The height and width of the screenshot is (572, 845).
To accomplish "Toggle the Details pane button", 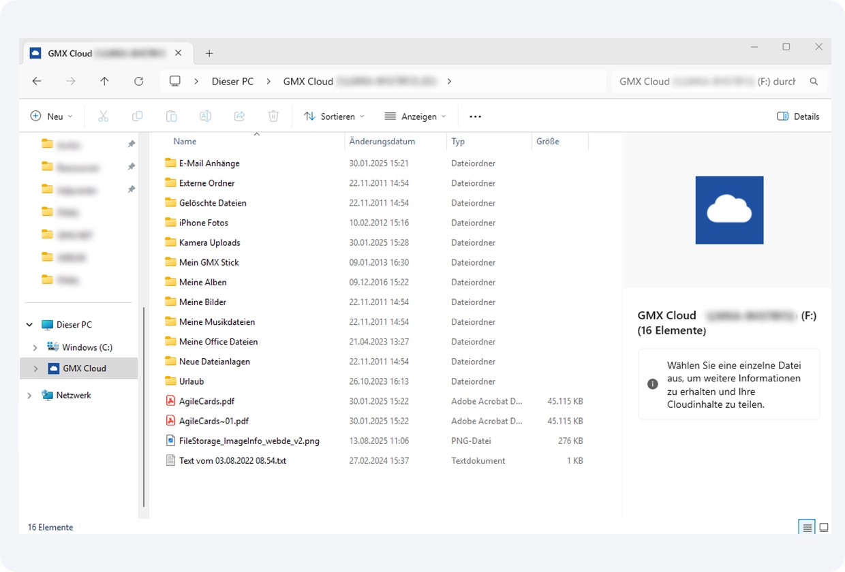I will [798, 116].
